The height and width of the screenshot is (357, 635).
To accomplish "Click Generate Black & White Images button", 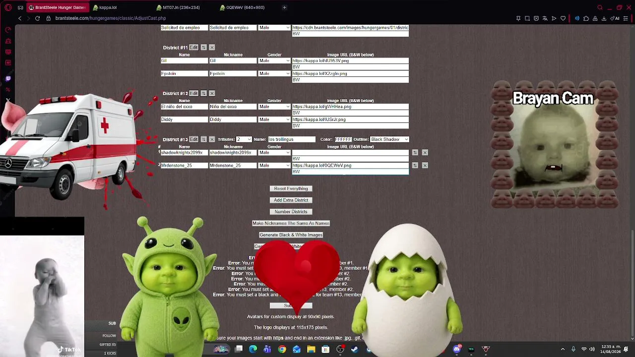I will pos(291,235).
